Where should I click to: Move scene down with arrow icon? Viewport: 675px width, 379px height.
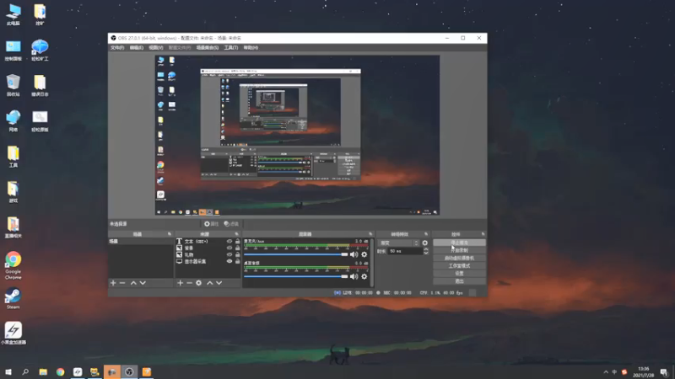click(143, 283)
